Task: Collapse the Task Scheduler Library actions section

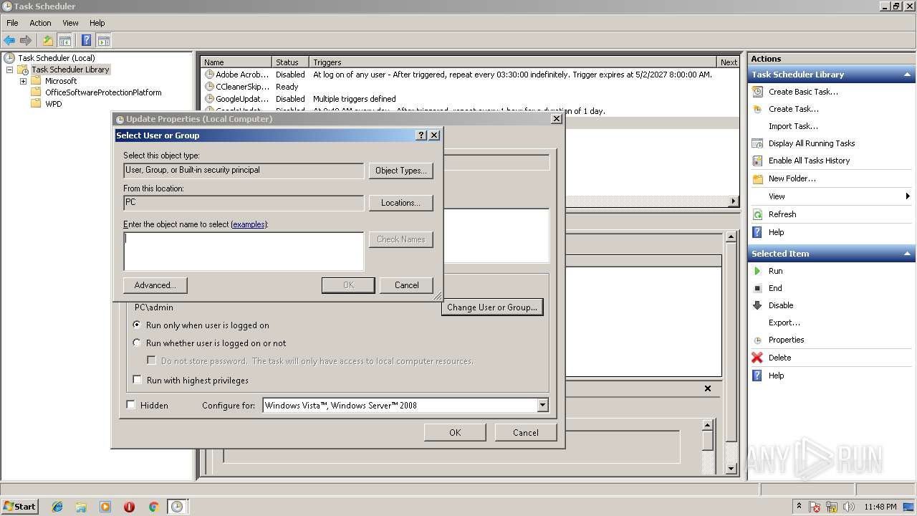Action: tap(908, 75)
